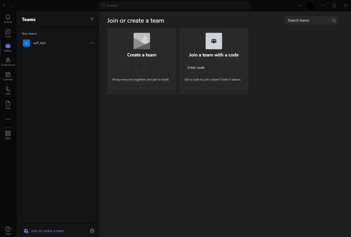Close the Teams window
The height and width of the screenshot is (237, 351).
coord(346,5)
